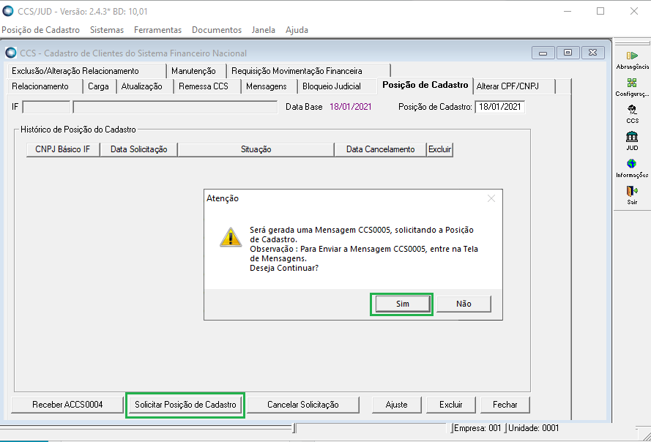Switch to the Alterar CPF/CNPJ tab

point(514,86)
